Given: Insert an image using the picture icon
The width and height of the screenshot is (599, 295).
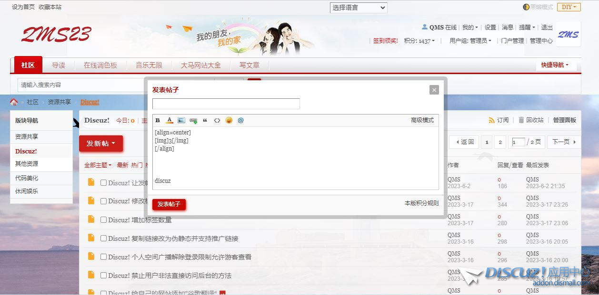Looking at the screenshot, I should click(x=181, y=120).
